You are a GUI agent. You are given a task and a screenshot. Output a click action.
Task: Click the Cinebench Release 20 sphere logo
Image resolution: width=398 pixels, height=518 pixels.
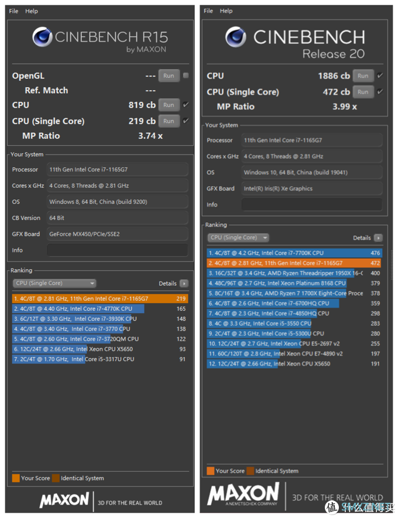pyautogui.click(x=236, y=37)
